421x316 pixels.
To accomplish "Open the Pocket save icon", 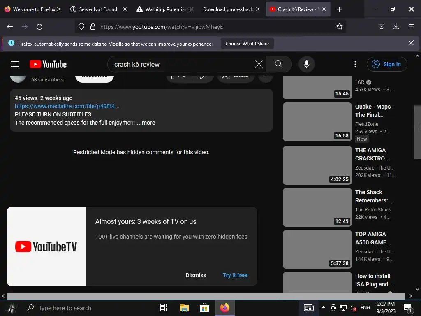I will pos(381,27).
